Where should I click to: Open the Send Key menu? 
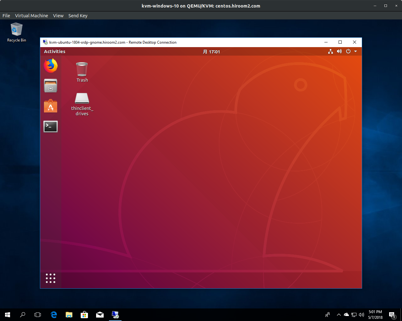point(78,16)
